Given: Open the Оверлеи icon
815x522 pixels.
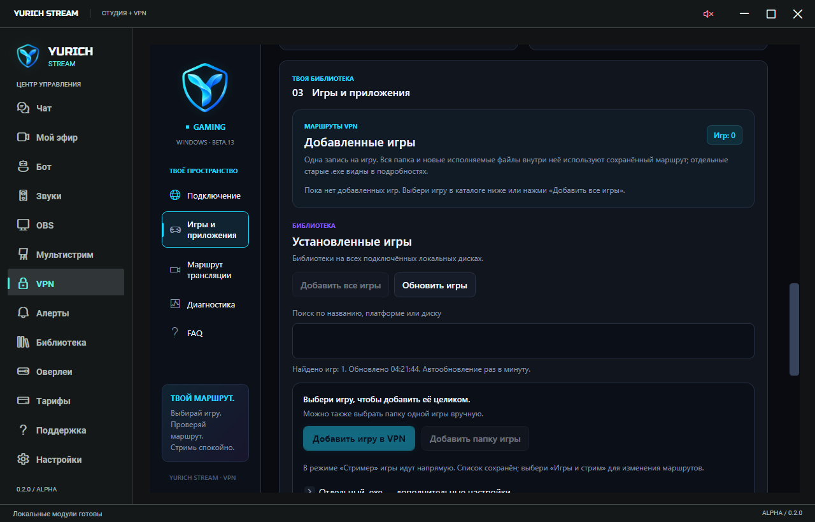Looking at the screenshot, I should tap(24, 372).
